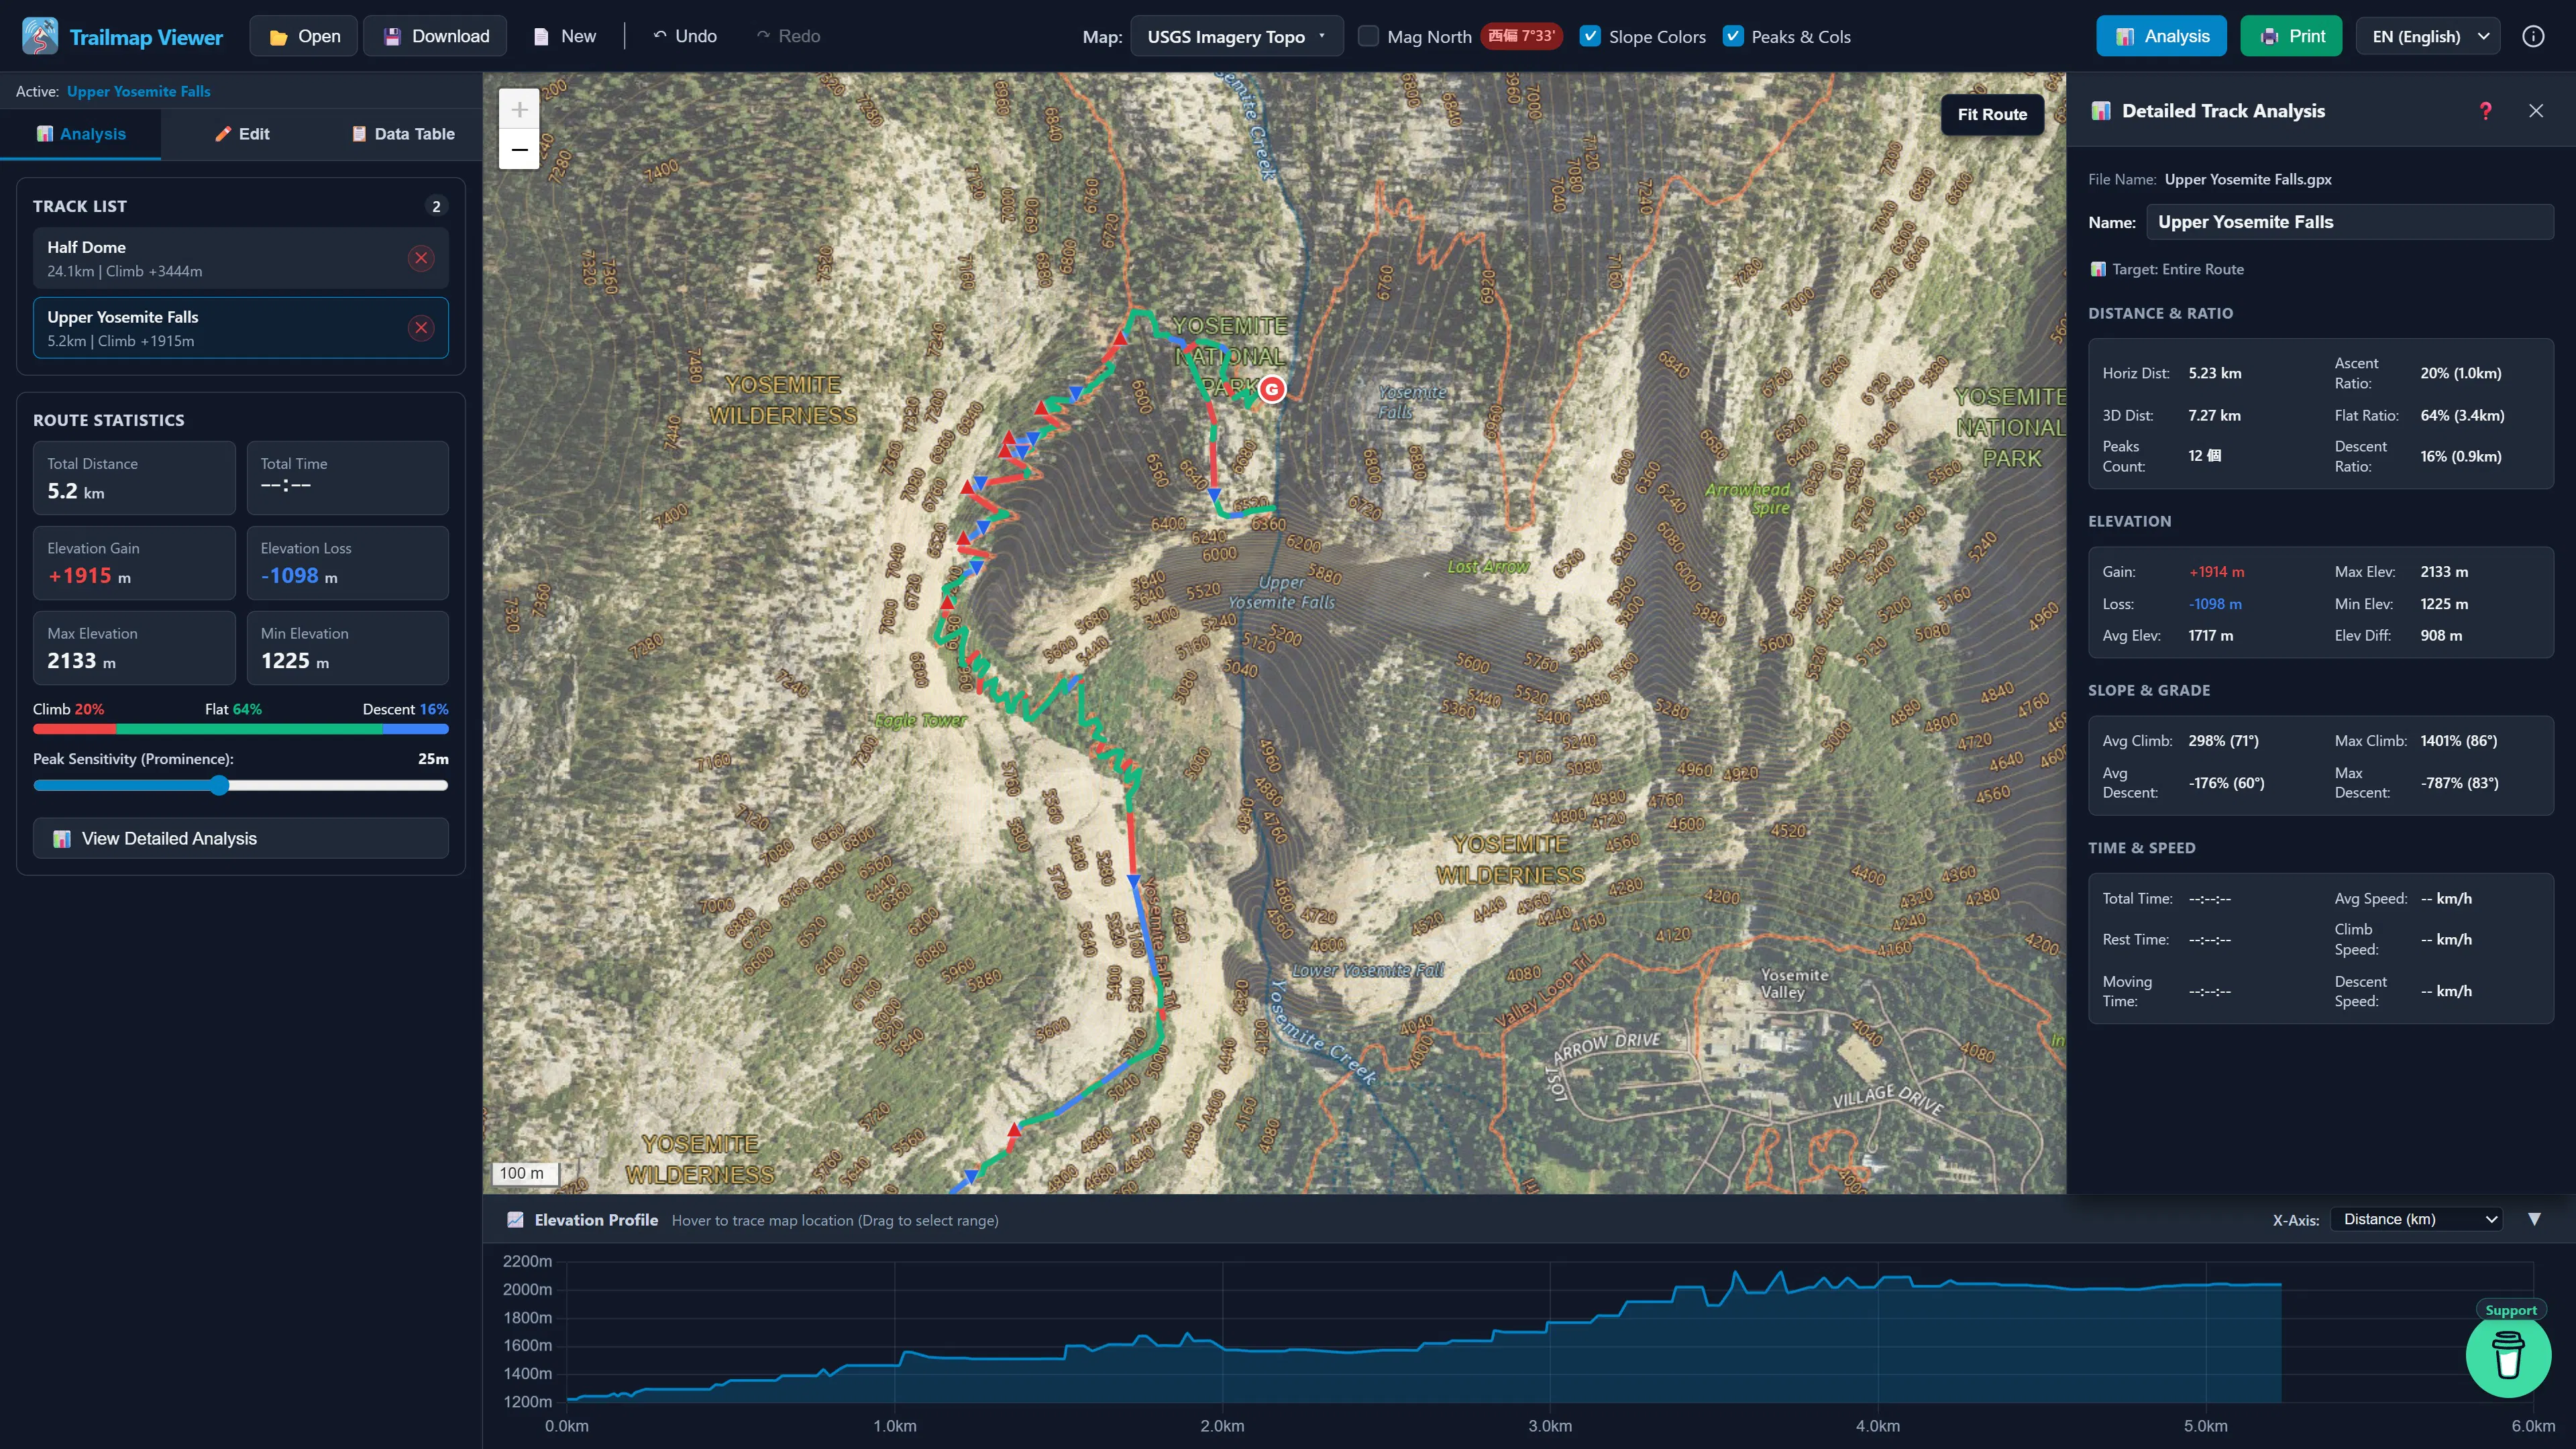The height and width of the screenshot is (1449, 2576).
Task: Toggle the Slope Colors checkbox
Action: click(1589, 36)
